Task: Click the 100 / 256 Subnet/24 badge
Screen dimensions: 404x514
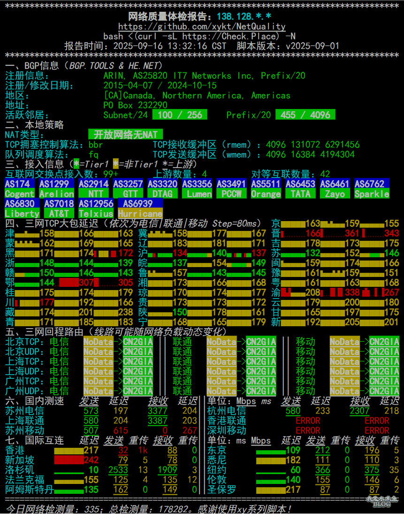Action: (x=180, y=115)
